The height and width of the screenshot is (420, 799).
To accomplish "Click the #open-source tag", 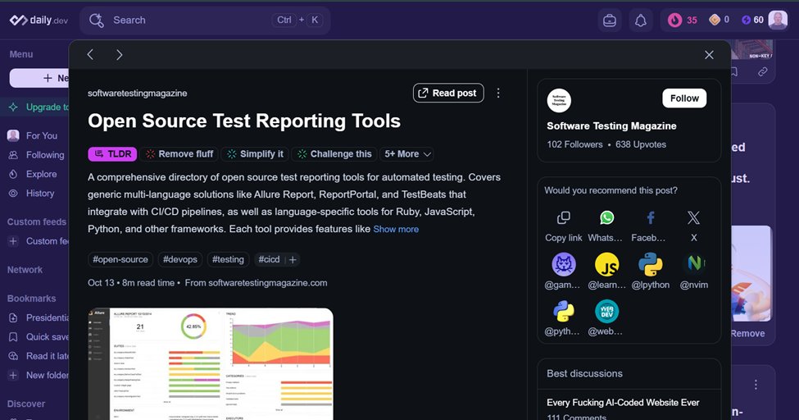I will point(120,259).
